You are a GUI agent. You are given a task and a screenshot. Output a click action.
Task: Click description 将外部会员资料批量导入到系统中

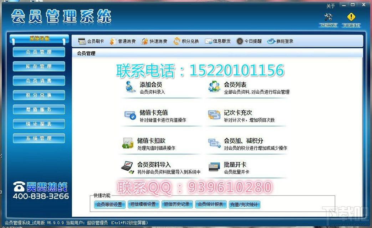169,172
